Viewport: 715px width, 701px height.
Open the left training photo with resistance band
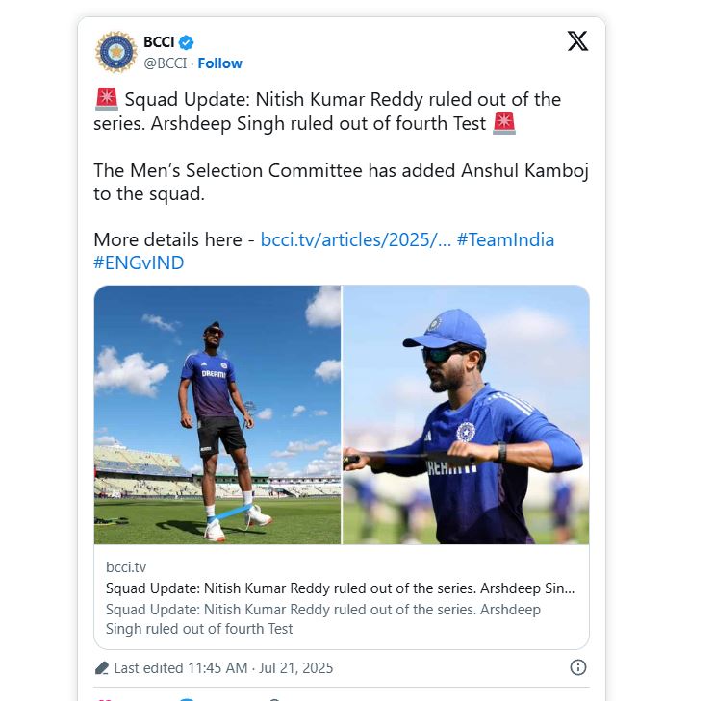click(217, 414)
